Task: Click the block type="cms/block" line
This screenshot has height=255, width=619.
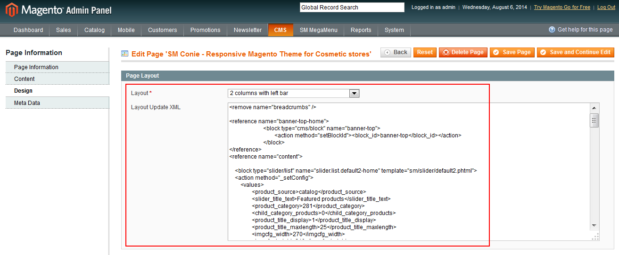Action: [x=322, y=128]
